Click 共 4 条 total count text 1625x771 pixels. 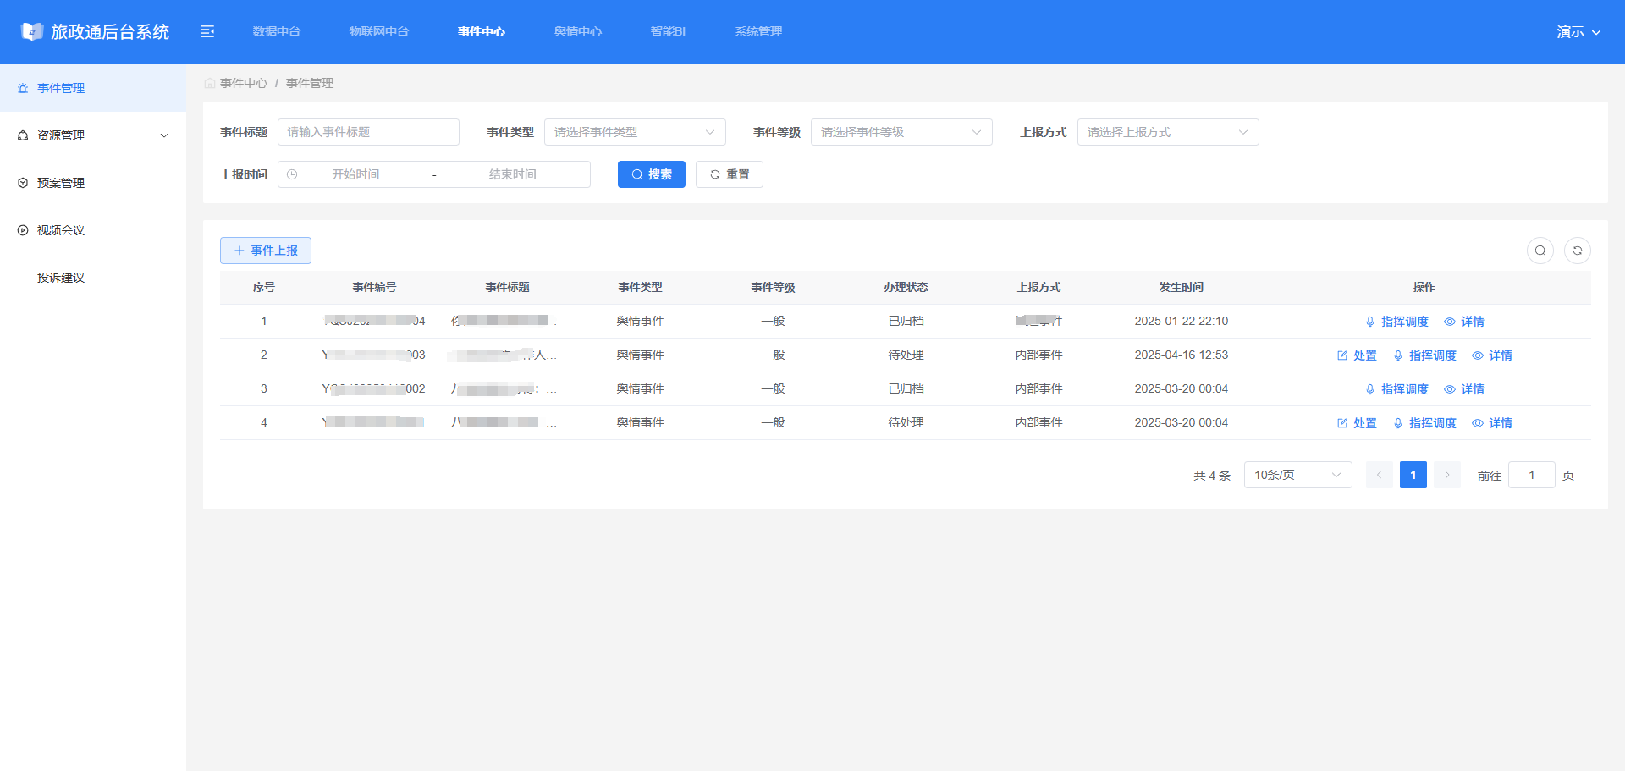(1212, 476)
